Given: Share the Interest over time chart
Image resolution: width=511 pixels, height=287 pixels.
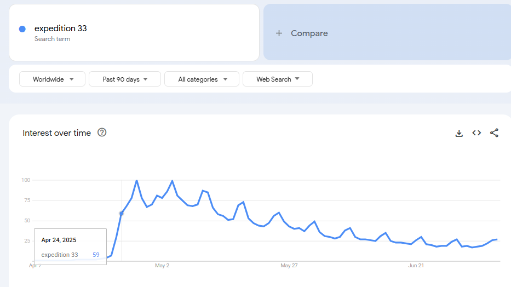Looking at the screenshot, I should point(494,133).
